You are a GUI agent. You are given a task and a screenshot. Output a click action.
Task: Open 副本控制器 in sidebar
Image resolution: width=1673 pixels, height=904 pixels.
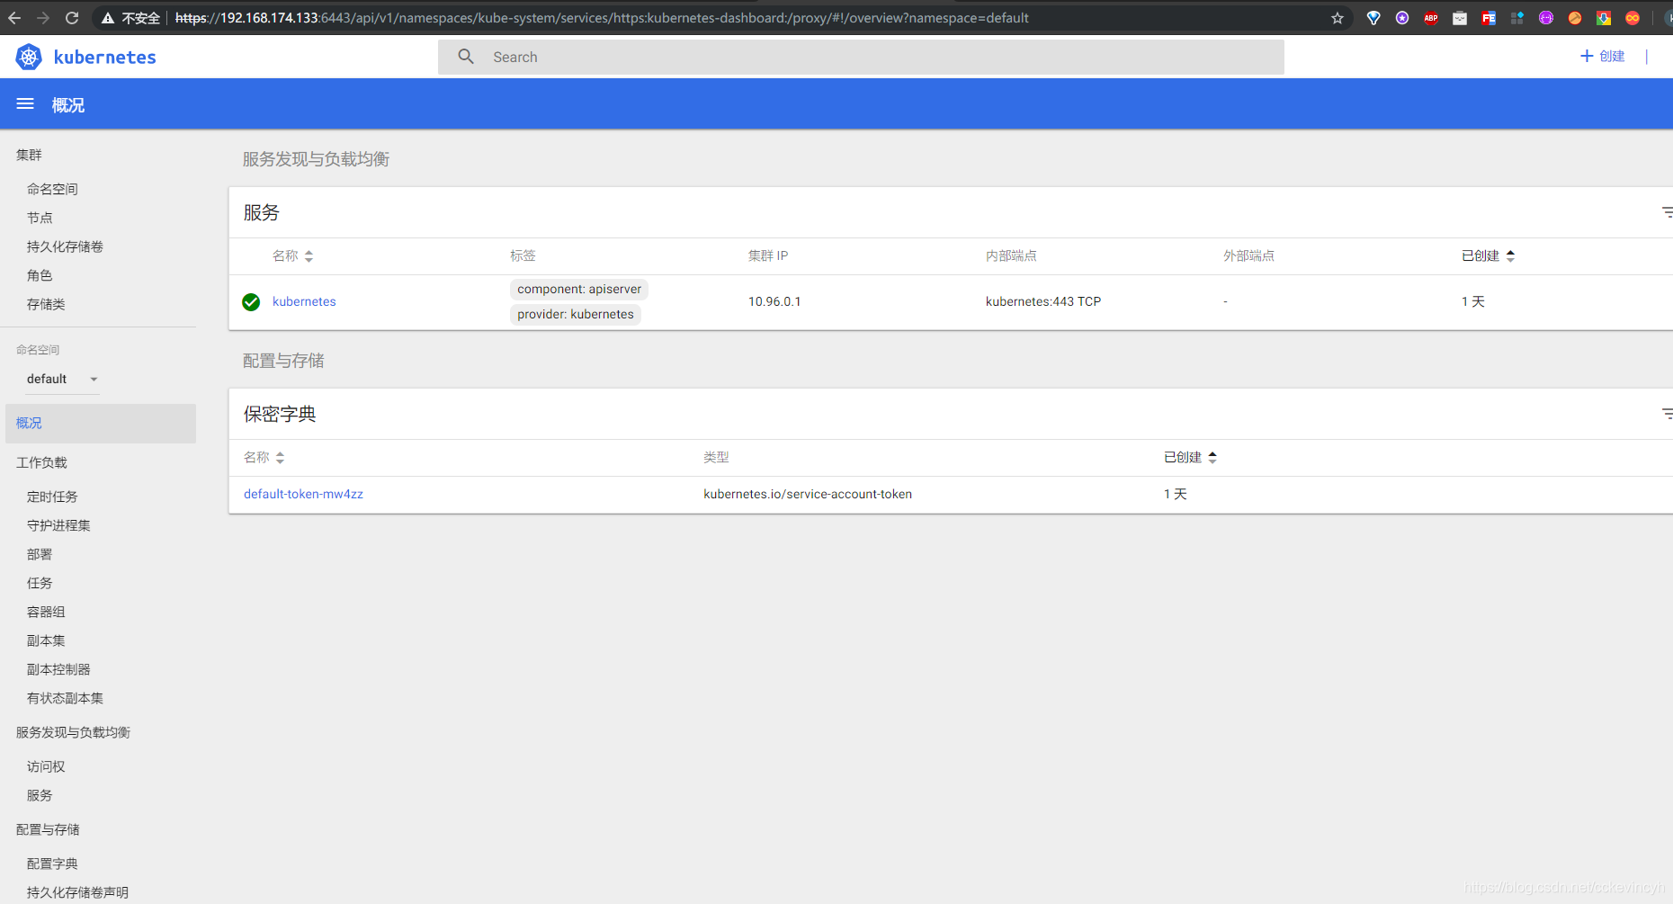click(x=58, y=669)
